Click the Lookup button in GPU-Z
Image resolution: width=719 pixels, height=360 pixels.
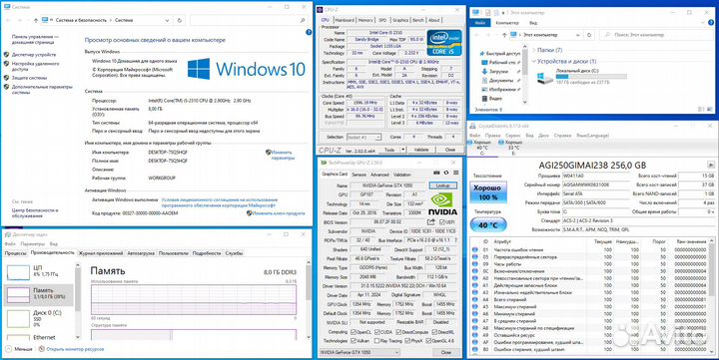tap(443, 185)
